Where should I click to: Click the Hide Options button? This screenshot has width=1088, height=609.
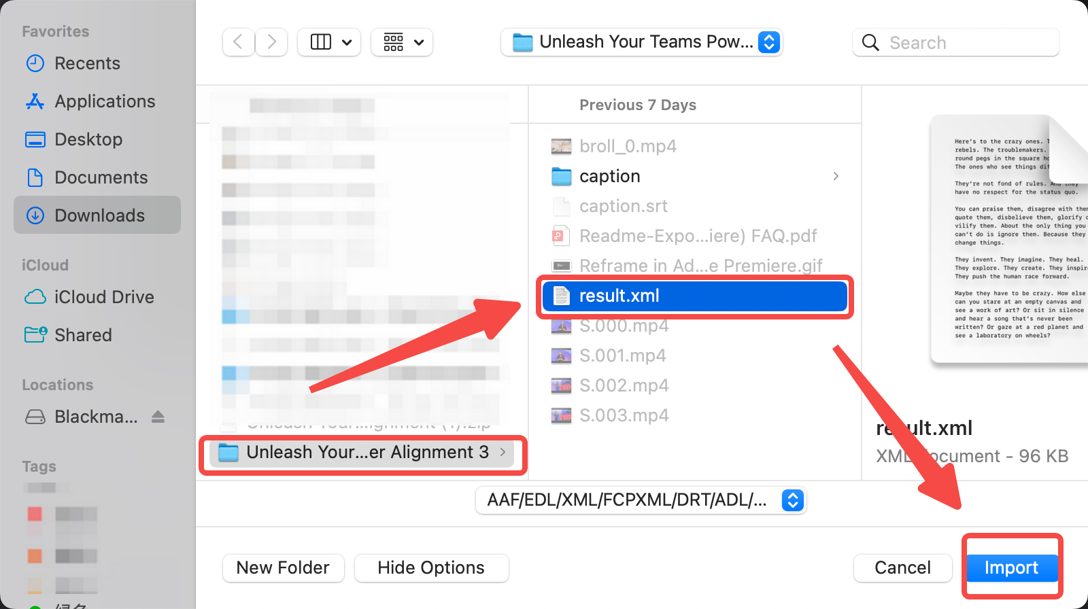[x=432, y=568]
